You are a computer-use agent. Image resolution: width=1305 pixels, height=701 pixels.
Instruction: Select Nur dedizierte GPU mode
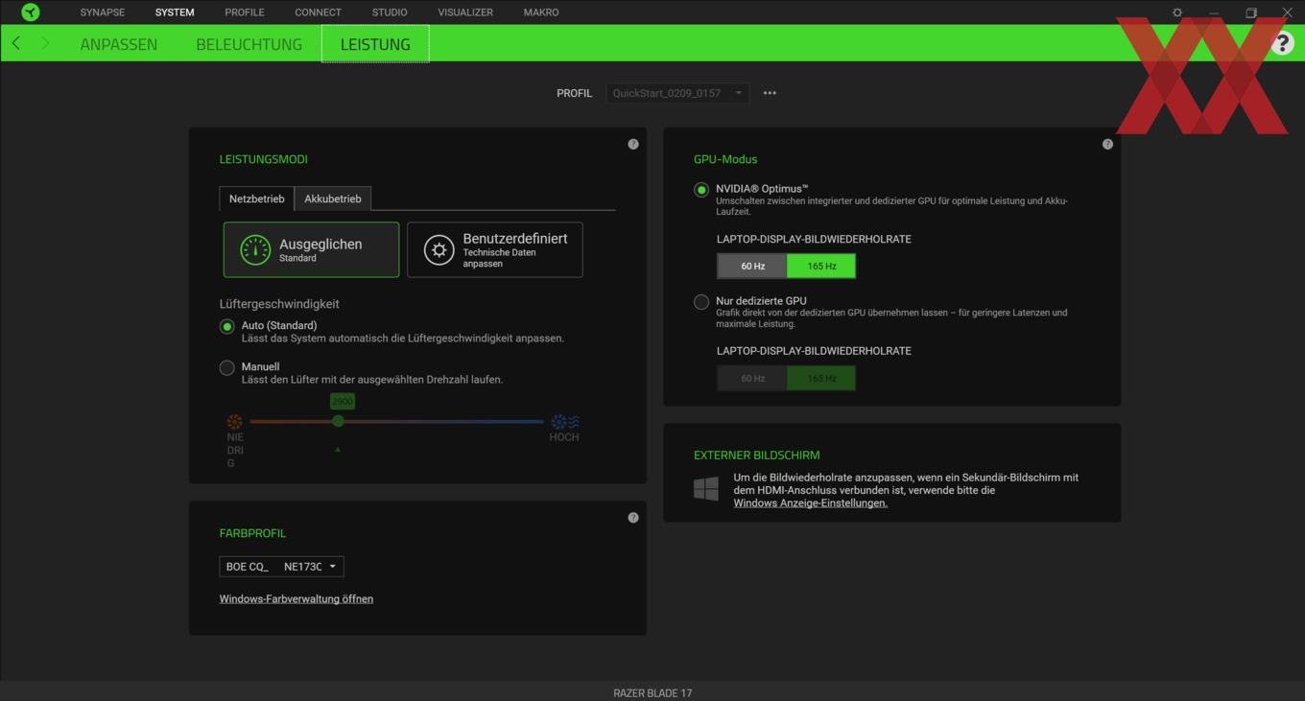click(x=701, y=302)
